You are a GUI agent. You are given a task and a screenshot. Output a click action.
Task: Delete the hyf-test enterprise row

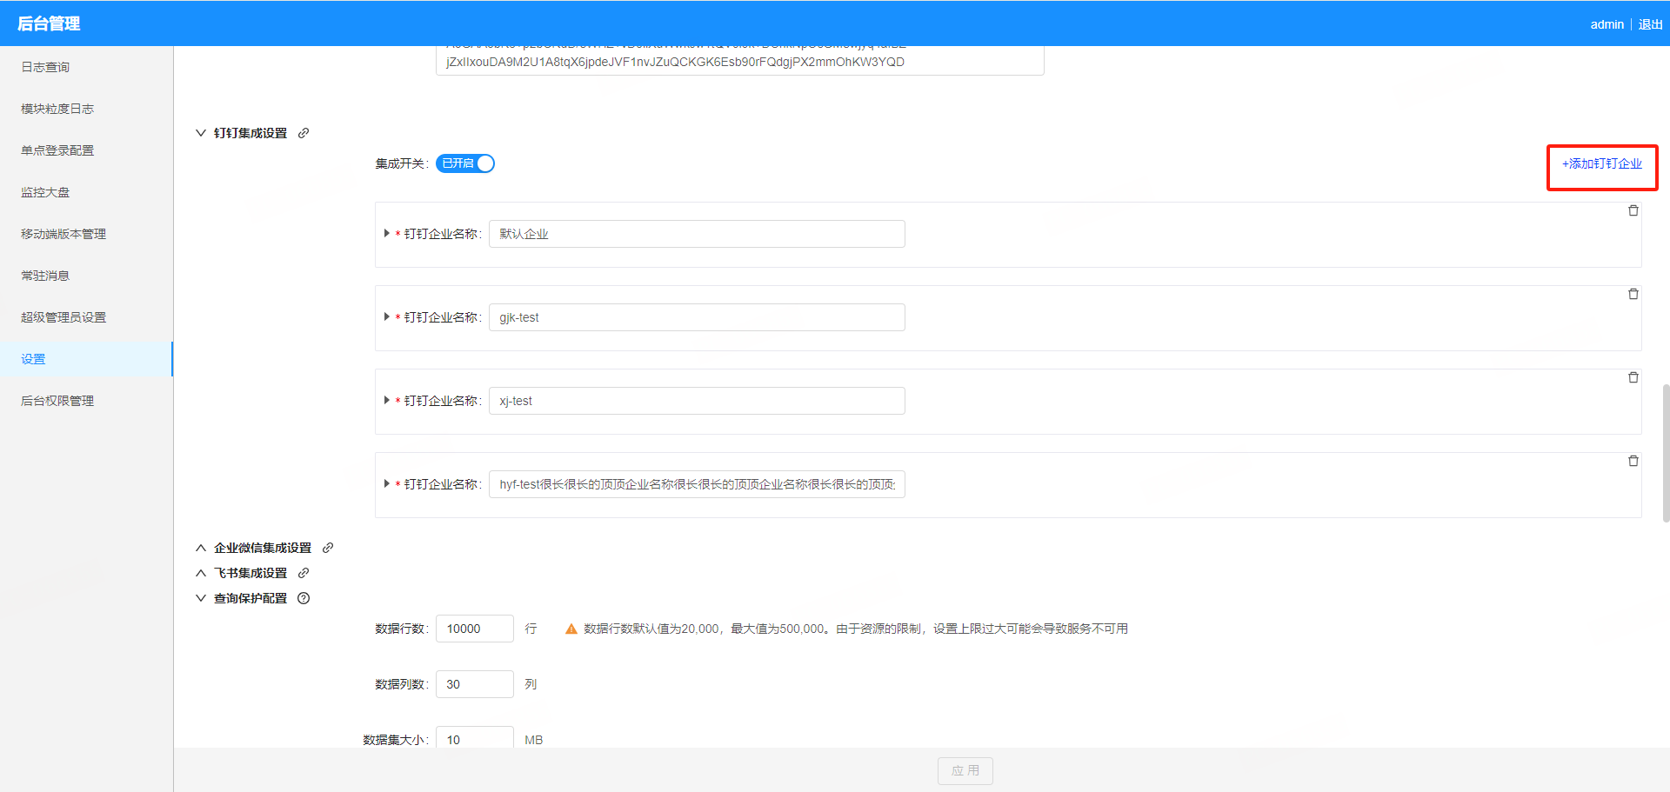click(x=1633, y=461)
